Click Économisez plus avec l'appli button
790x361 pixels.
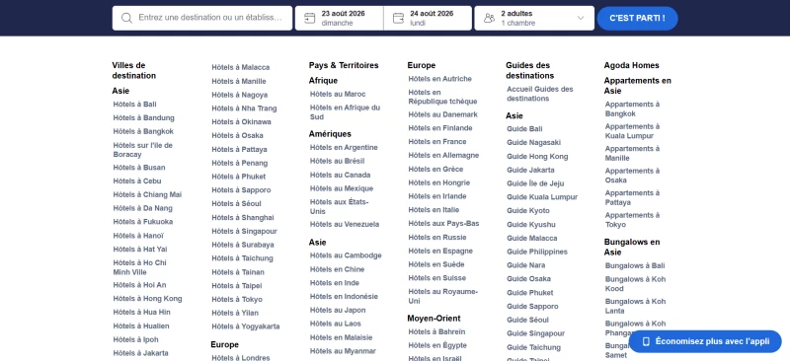(705, 341)
